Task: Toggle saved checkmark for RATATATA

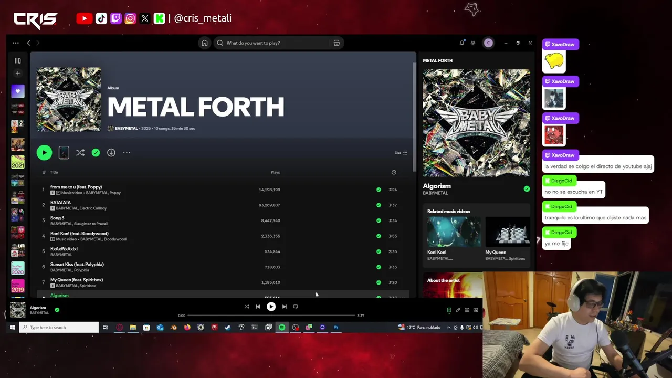Action: pyautogui.click(x=379, y=205)
